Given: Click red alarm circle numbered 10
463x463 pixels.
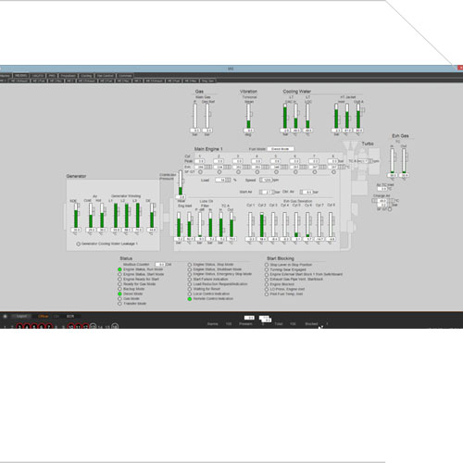Looking at the screenshot, I should 71,327.
